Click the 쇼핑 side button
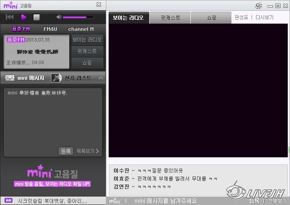290x205 pixels. [87, 63]
